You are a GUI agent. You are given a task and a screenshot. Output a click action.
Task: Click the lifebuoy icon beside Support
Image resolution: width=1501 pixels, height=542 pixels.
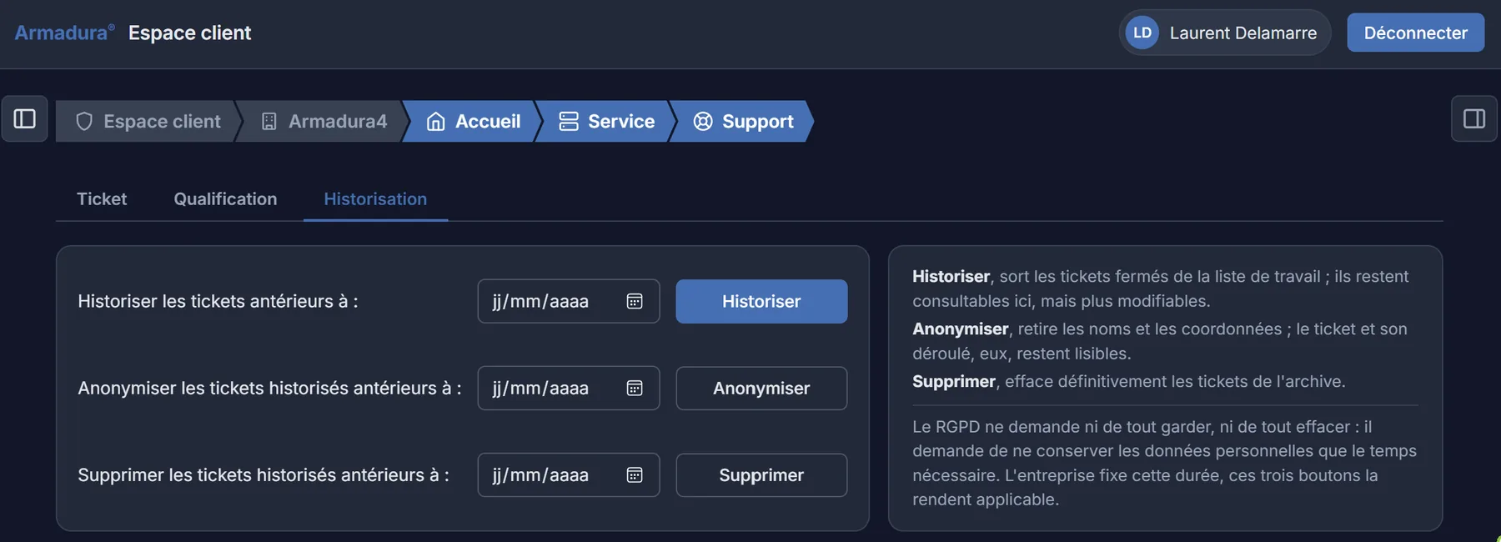click(x=703, y=122)
